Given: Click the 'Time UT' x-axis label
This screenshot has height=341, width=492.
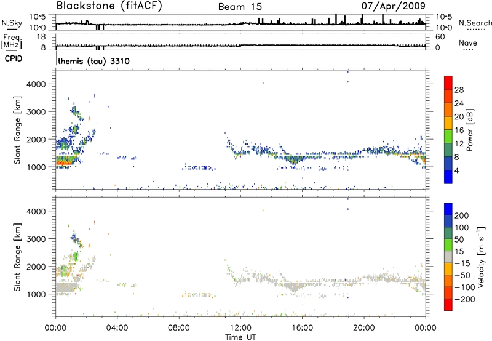Looking at the screenshot, I should [240, 337].
